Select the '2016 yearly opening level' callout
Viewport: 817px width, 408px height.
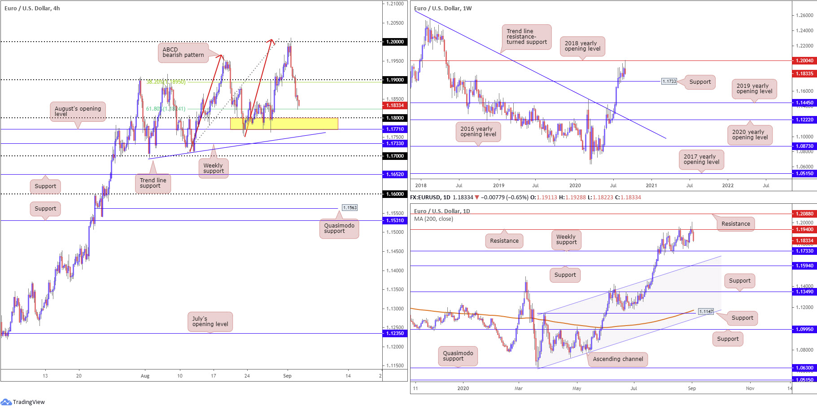pos(478,132)
